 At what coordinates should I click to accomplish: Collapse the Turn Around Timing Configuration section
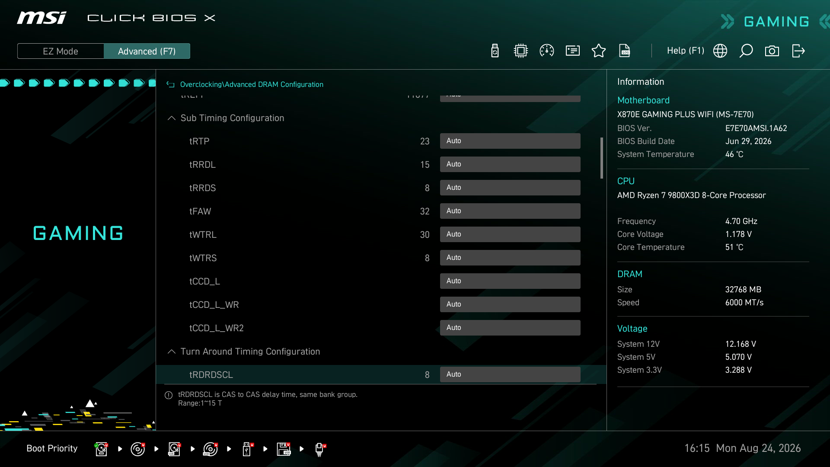tap(172, 352)
